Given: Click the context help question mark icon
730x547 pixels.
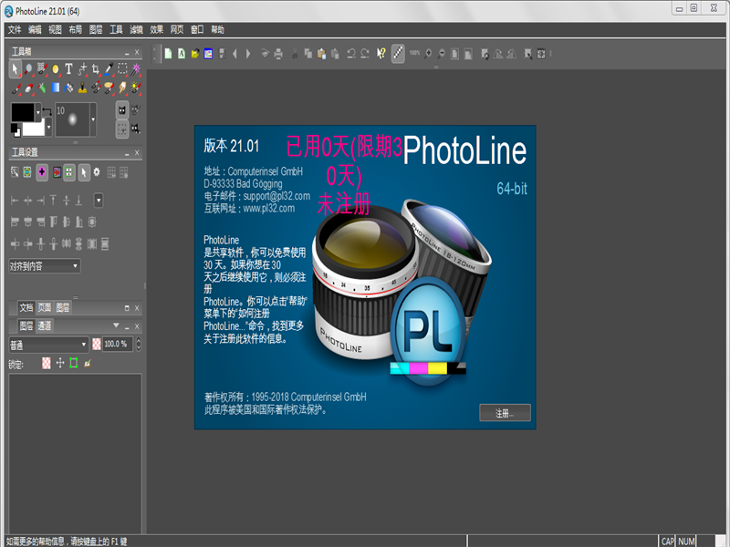Looking at the screenshot, I should pyautogui.click(x=381, y=54).
